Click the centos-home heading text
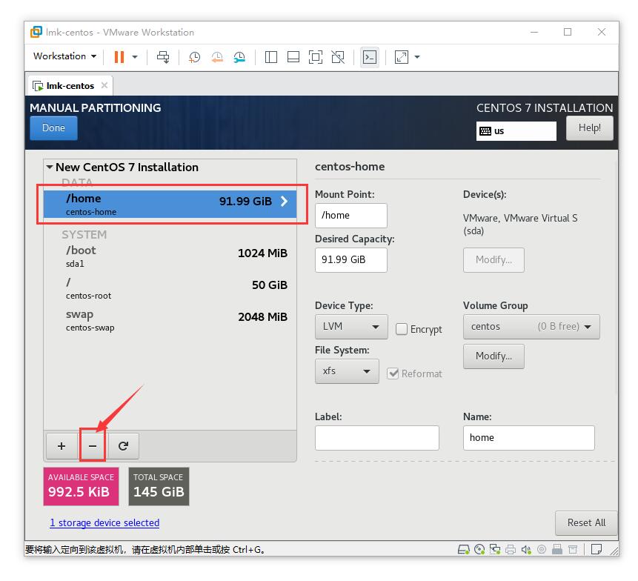Viewport: 638px width, 581px height. (x=350, y=167)
